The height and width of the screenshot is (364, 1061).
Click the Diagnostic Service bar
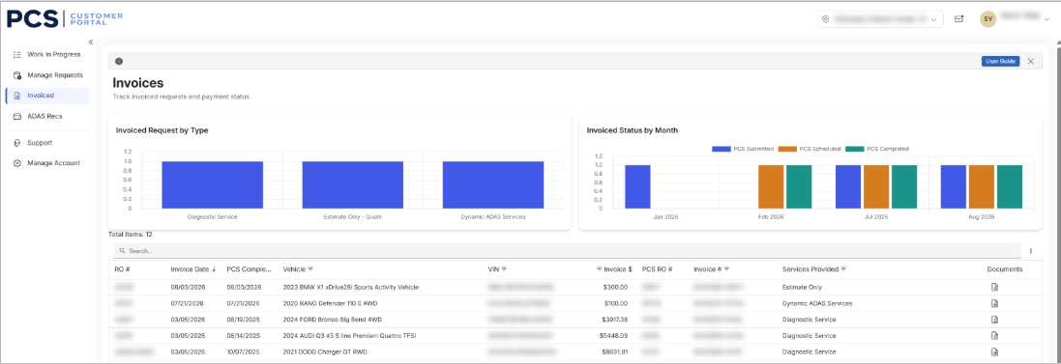coord(213,185)
